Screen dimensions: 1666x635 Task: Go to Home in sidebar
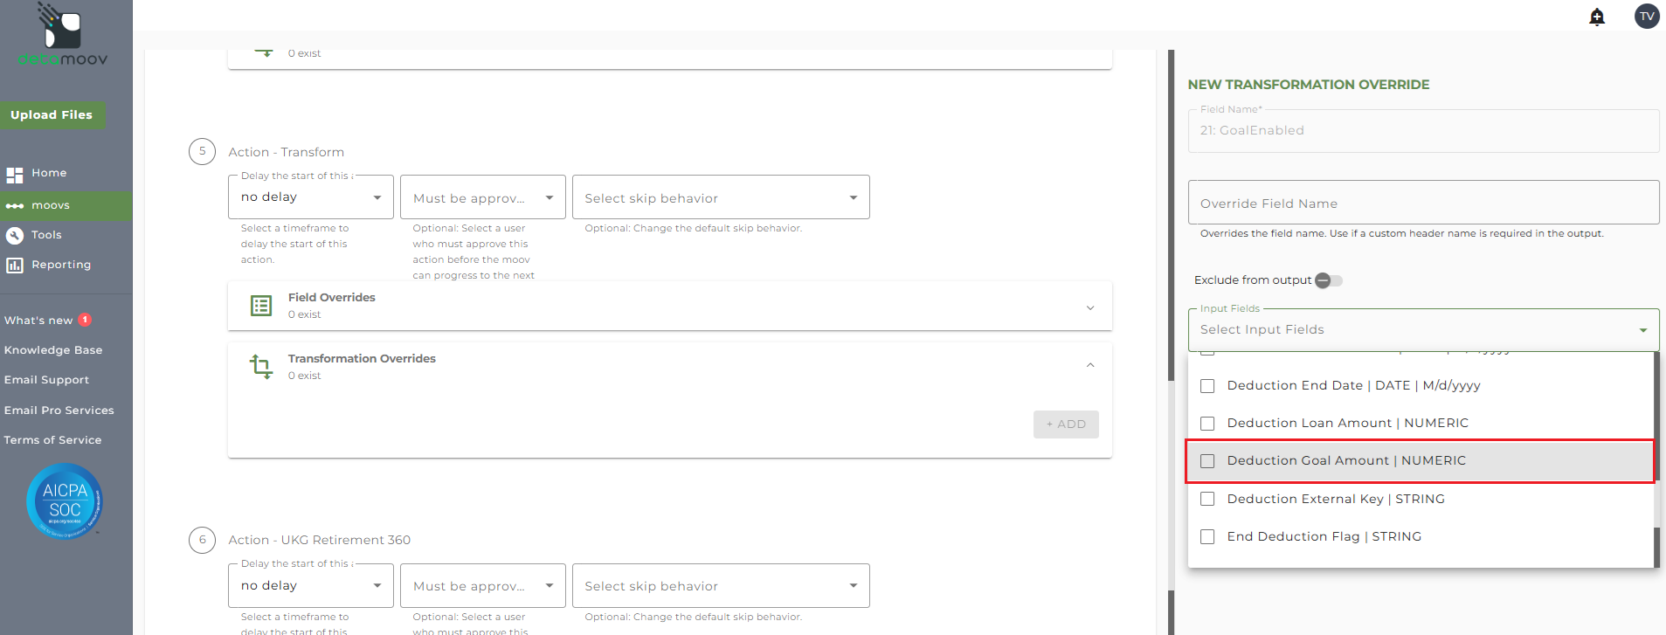49,174
